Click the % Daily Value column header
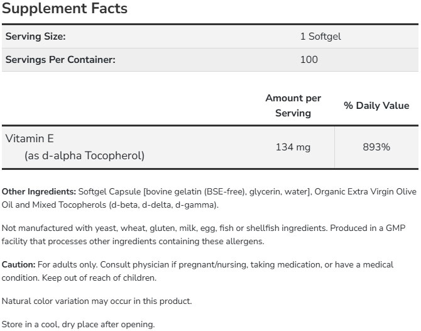 376,106
